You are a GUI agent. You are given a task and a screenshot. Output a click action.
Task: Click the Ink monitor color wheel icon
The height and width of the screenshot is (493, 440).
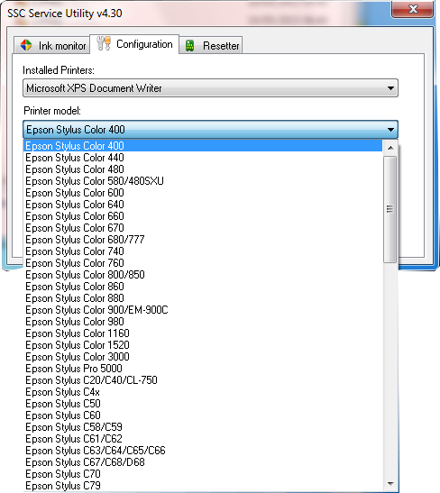point(26,45)
